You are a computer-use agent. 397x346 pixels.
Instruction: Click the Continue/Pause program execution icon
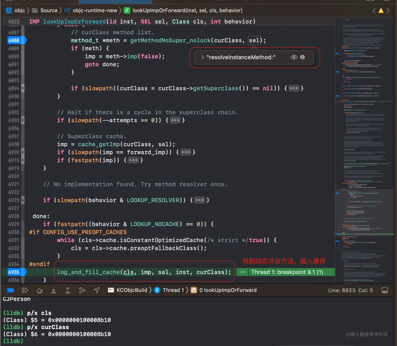(x=25, y=290)
